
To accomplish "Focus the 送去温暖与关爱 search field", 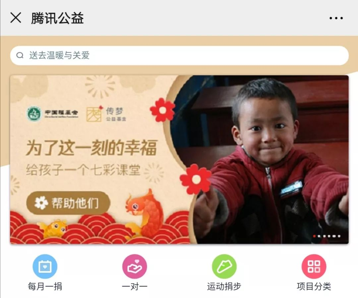I will (179, 55).
